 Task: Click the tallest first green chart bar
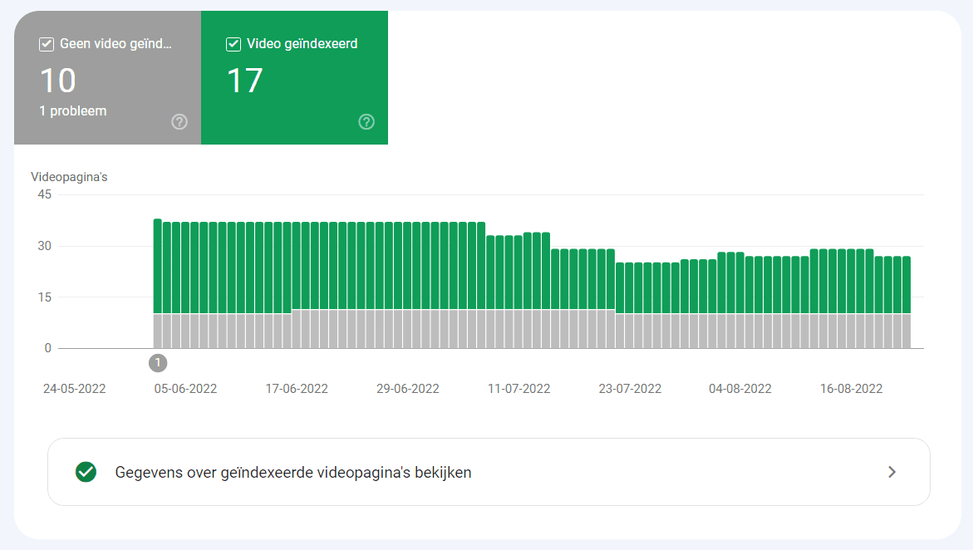point(158,266)
